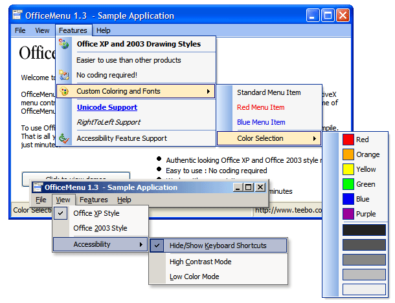Click the app icon in the blue title bar
This screenshot has height=303, width=395.
coord(17,15)
